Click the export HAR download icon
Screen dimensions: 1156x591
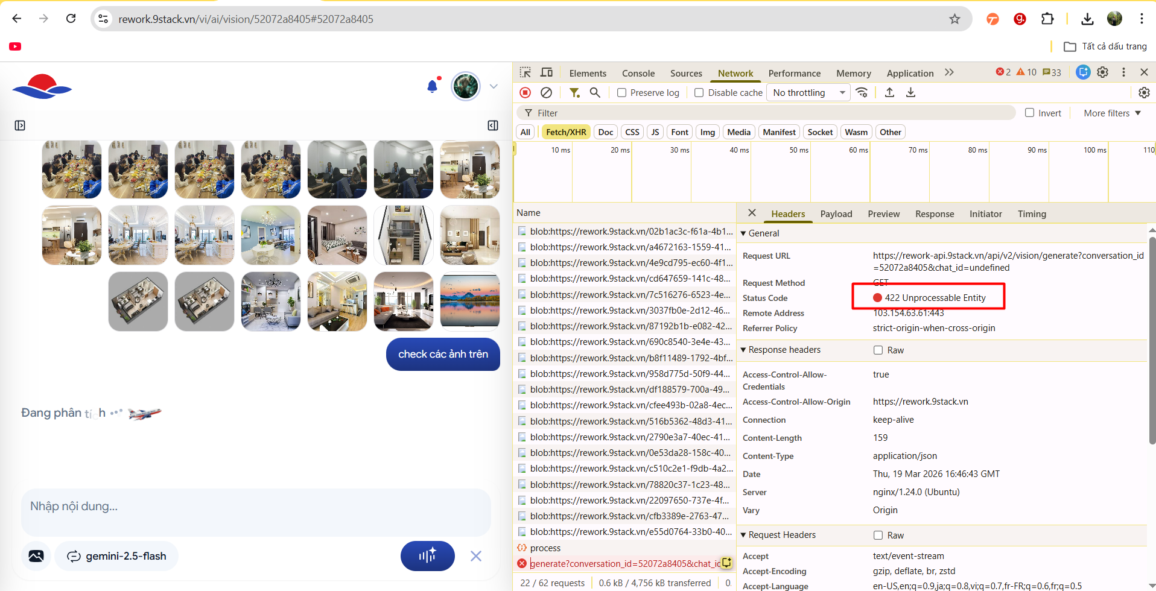pyautogui.click(x=910, y=92)
